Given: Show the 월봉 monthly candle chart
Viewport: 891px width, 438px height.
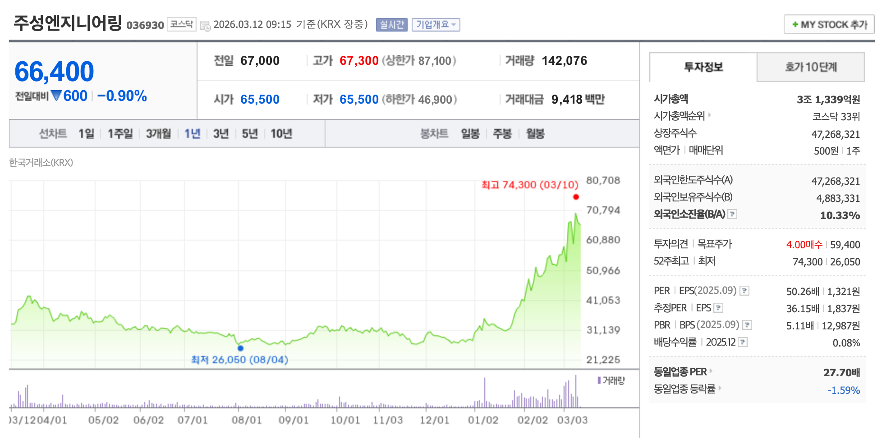Looking at the screenshot, I should click(x=535, y=134).
